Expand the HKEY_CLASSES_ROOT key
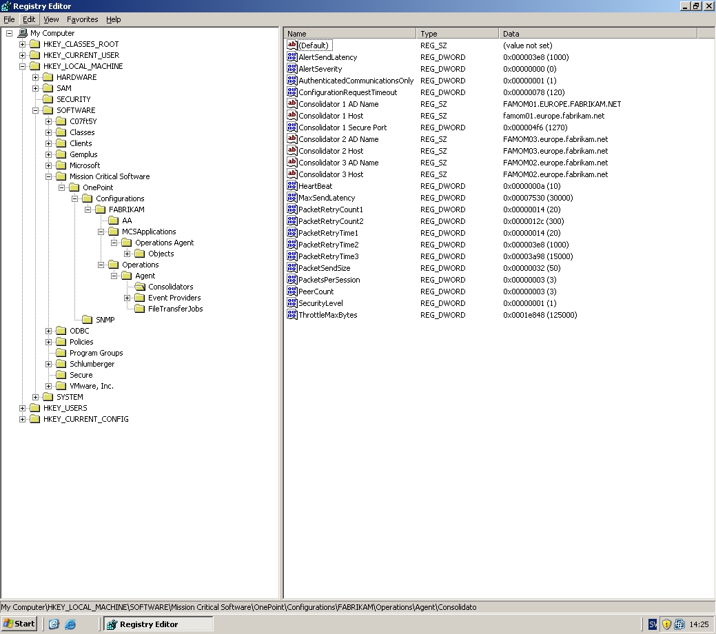This screenshot has height=634, width=716. coord(23,44)
